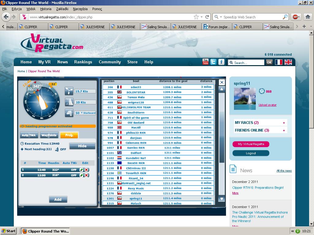314x235 pixels.
Task: Close the rankings list panel
Action: [x=222, y=82]
